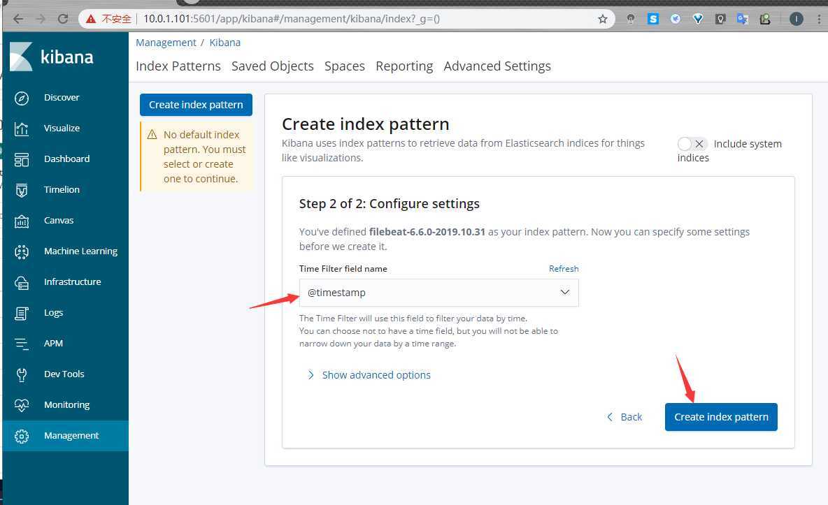Open the blue V-shaped browser extension

click(698, 19)
